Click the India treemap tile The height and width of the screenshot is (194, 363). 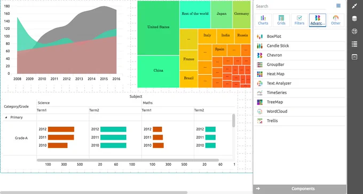click(225, 36)
